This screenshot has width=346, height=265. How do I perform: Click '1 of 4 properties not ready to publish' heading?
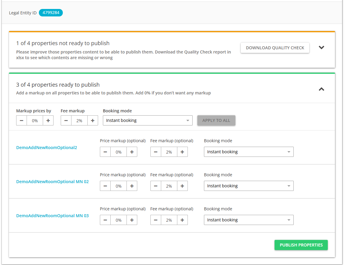click(63, 43)
